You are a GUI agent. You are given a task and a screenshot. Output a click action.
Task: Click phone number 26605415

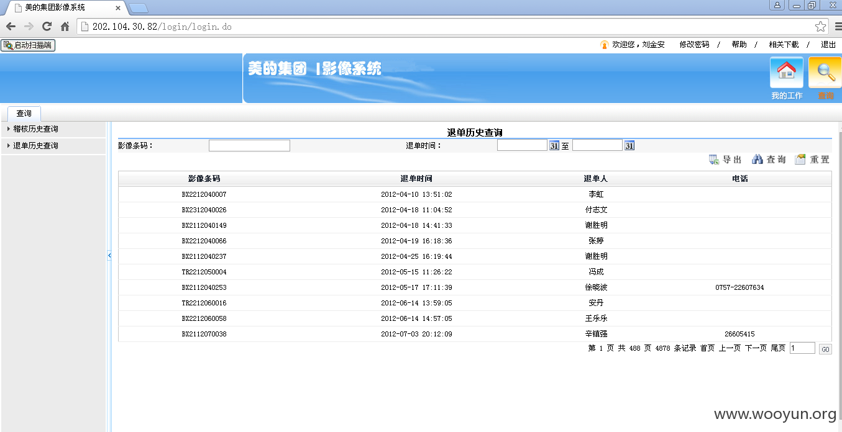[739, 334]
